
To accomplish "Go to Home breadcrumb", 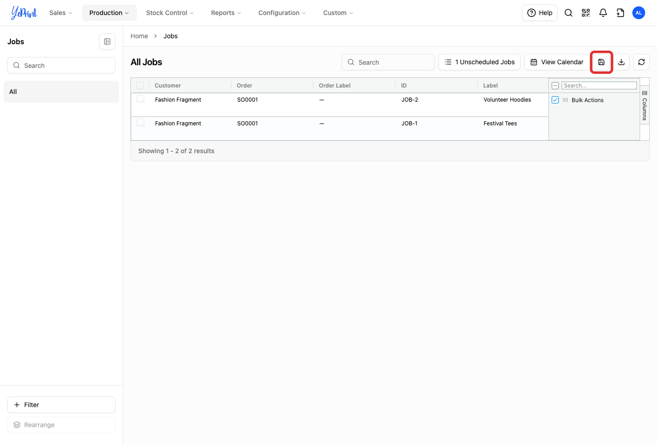I will point(139,36).
